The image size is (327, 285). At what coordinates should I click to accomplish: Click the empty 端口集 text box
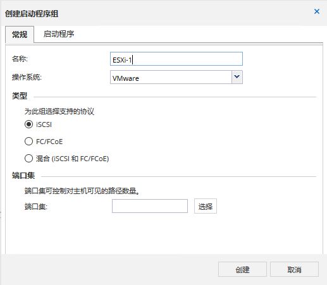pos(150,206)
